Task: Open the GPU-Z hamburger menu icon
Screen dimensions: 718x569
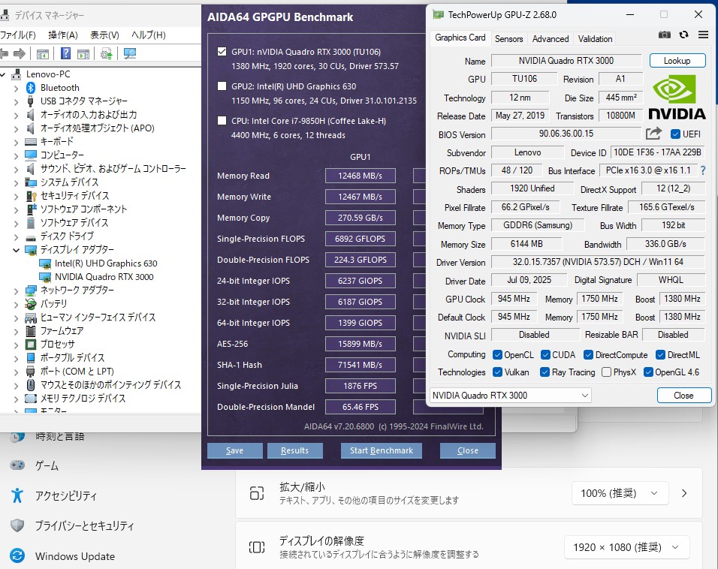Action: 703,35
